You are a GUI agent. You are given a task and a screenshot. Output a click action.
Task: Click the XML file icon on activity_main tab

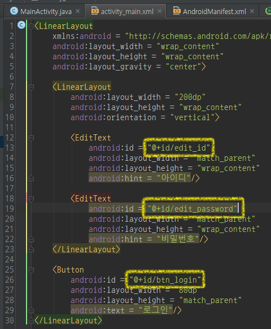(x=95, y=11)
